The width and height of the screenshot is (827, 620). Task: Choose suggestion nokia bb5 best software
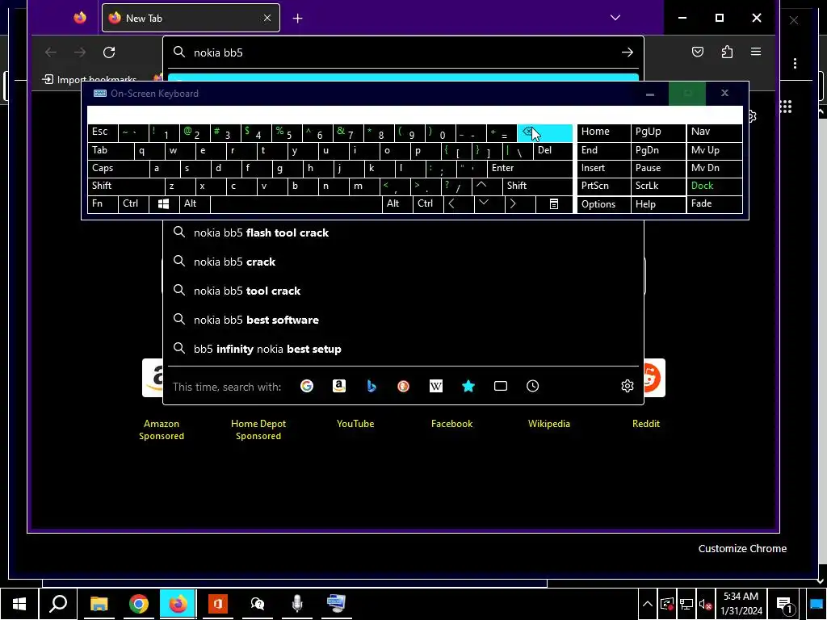(x=404, y=320)
